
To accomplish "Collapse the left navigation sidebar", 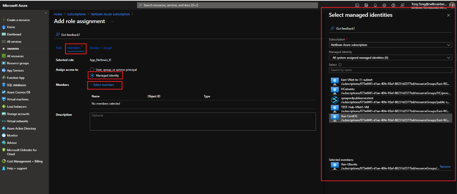I will (x=46, y=12).
